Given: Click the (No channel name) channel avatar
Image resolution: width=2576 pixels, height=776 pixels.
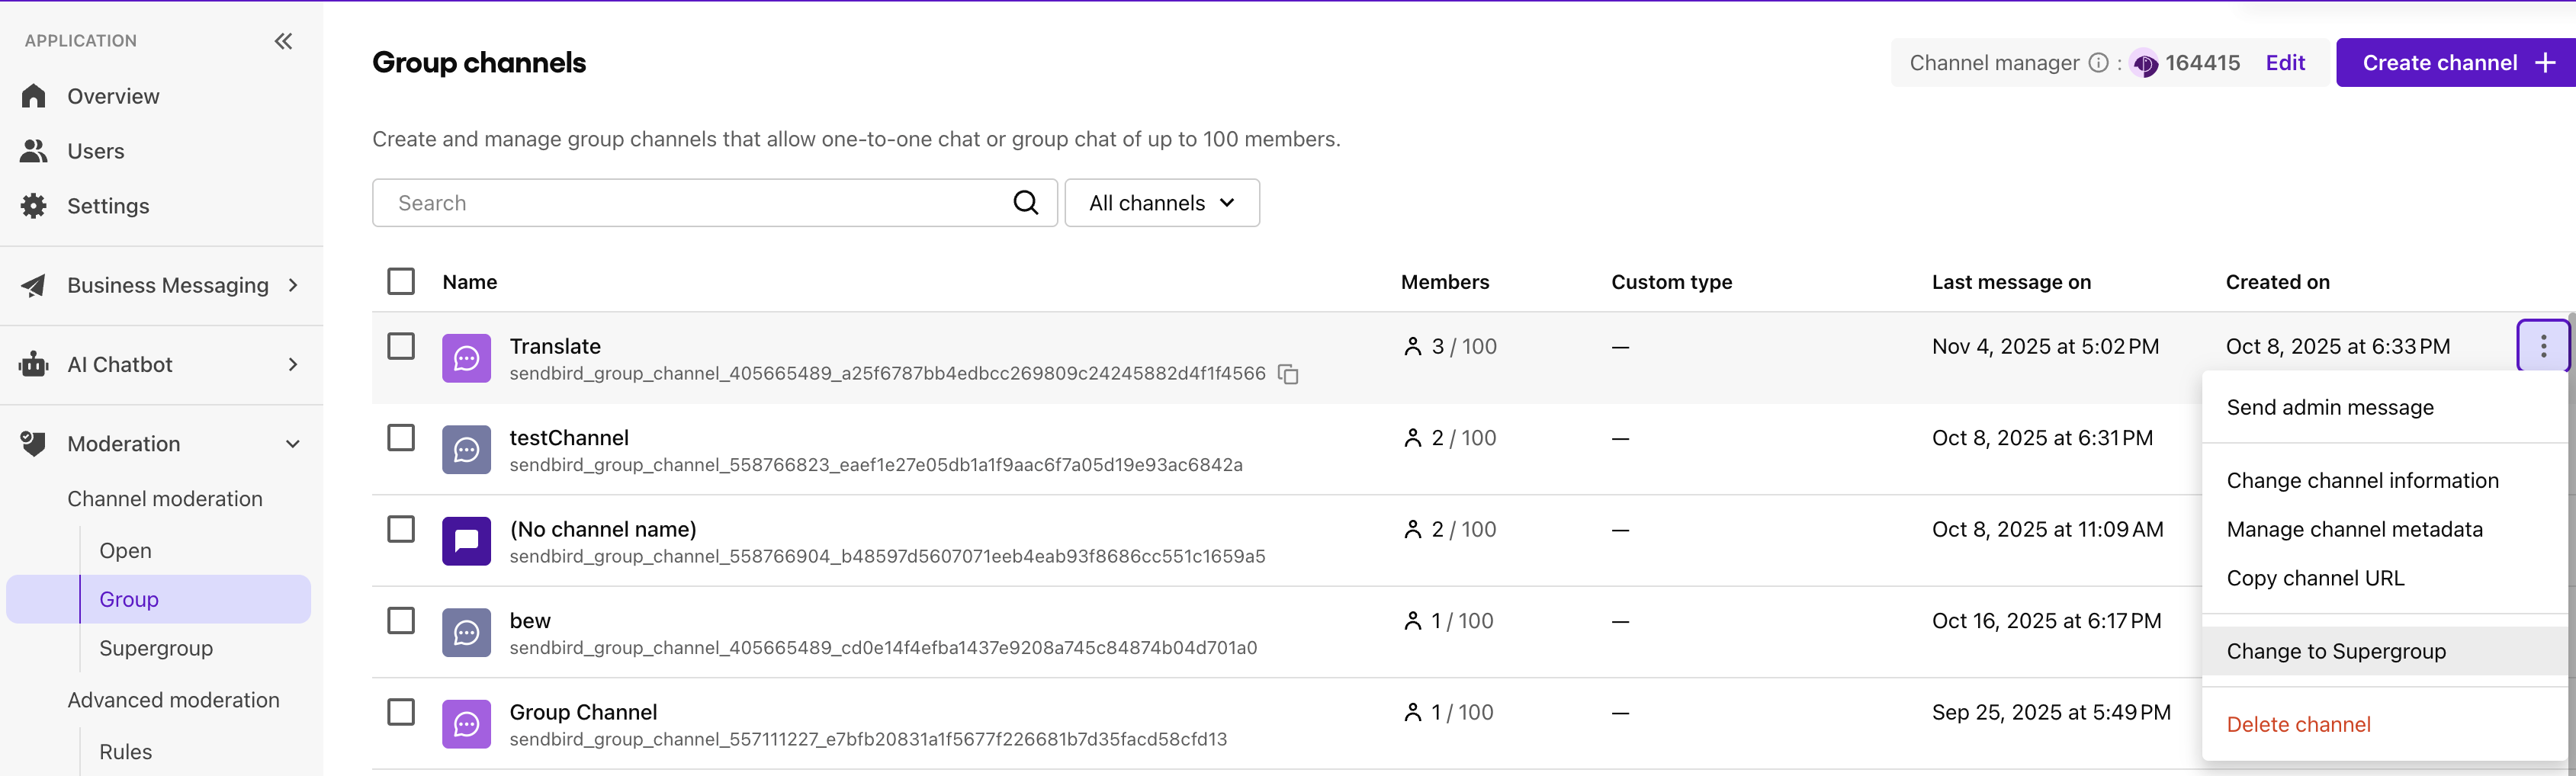Looking at the screenshot, I should coord(466,541).
